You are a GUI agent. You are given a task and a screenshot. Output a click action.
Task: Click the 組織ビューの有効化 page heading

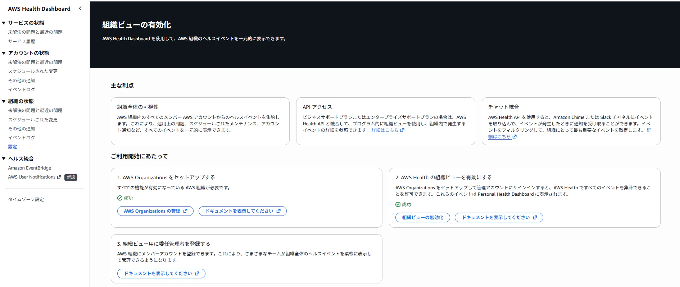point(136,25)
